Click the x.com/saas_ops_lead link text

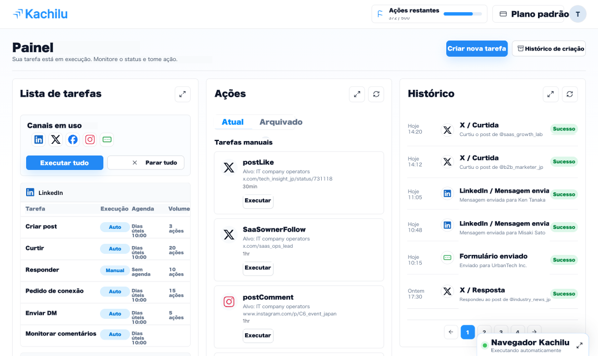pos(268,246)
